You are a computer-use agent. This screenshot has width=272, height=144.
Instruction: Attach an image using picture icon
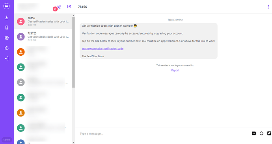tap(269, 133)
